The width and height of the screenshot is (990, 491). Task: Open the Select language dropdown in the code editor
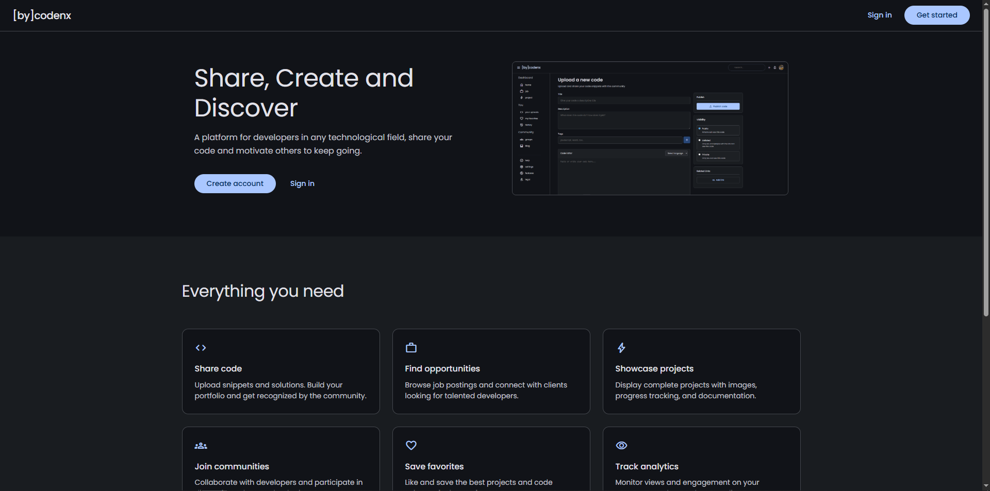click(x=676, y=153)
